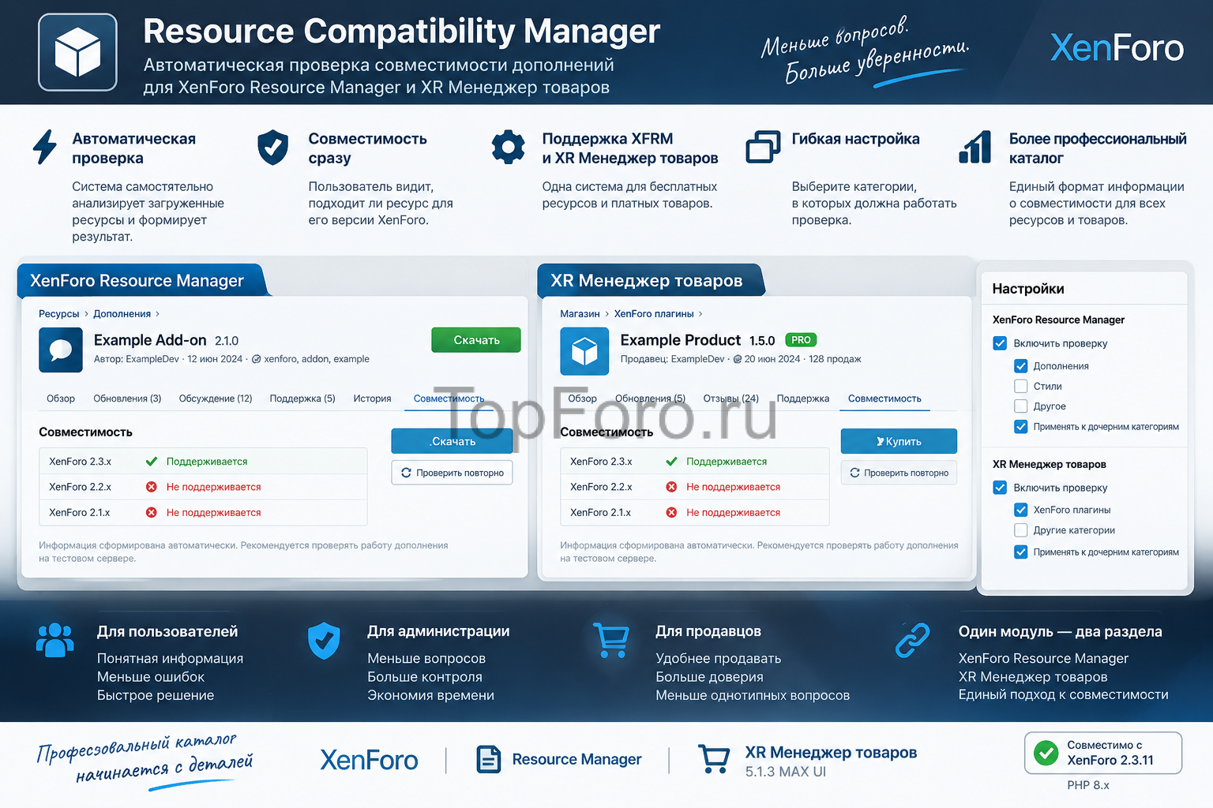Click the Example Add-on speech bubble icon
This screenshot has width=1213, height=808.
61,350
